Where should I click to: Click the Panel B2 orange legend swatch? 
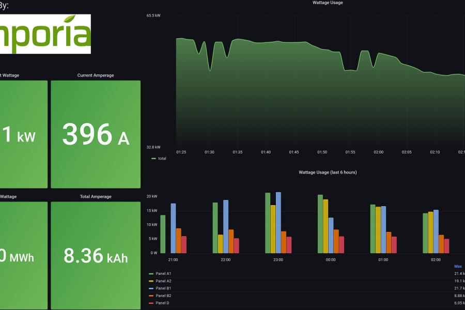[x=151, y=296]
